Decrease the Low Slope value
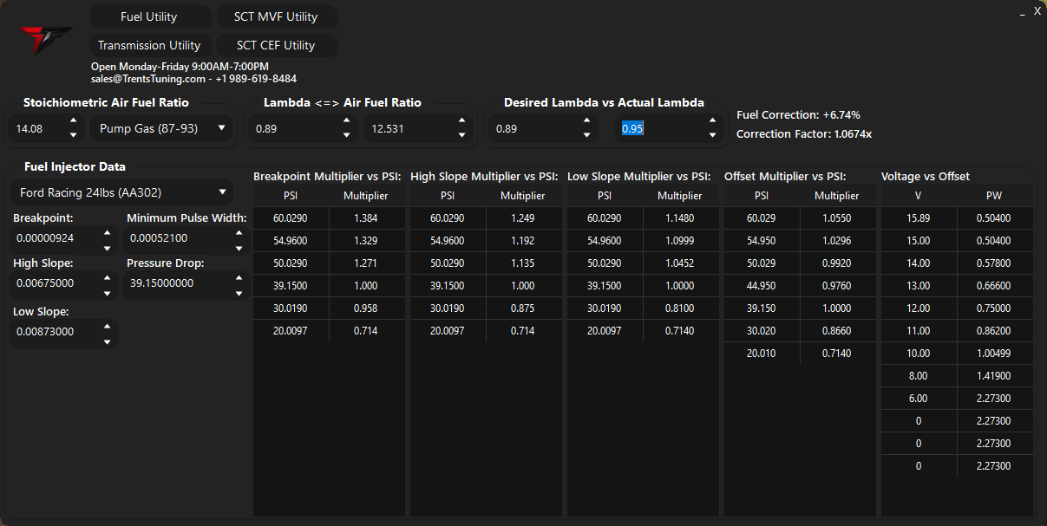This screenshot has height=526, width=1047. 108,341
